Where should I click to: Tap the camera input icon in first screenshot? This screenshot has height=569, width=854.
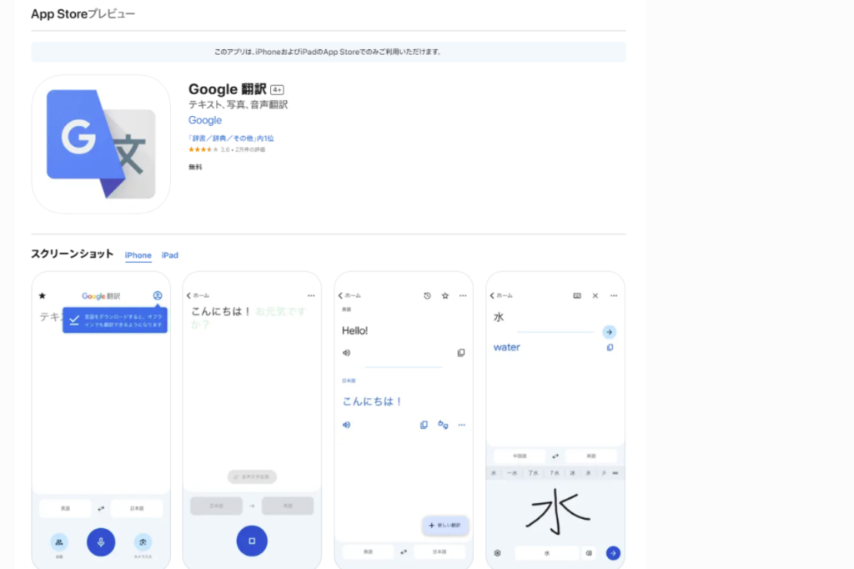pos(143,541)
